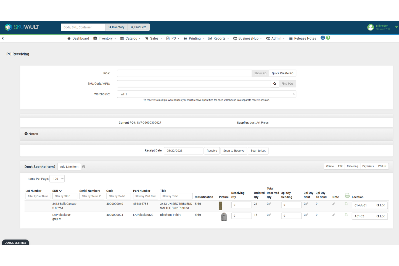Switch to the PO List tab
This screenshot has height=266, width=399.
tap(382, 166)
